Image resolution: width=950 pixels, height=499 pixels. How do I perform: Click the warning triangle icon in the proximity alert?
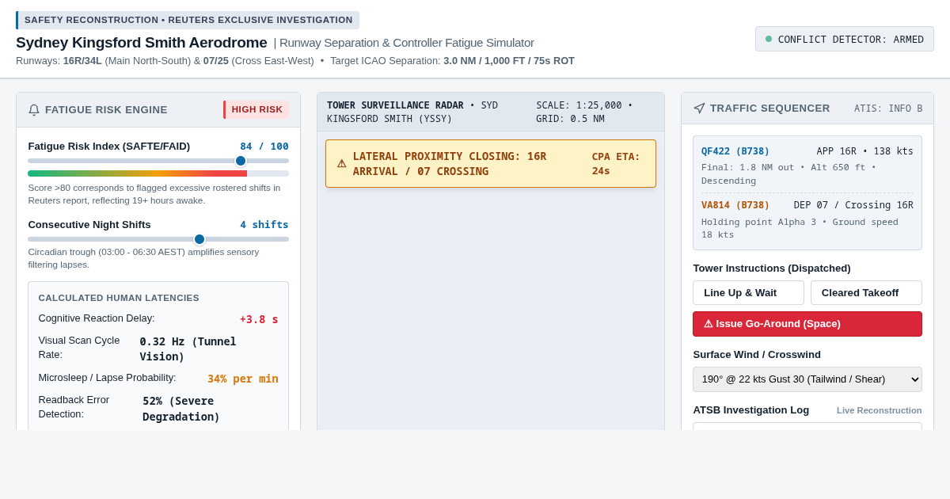click(342, 164)
